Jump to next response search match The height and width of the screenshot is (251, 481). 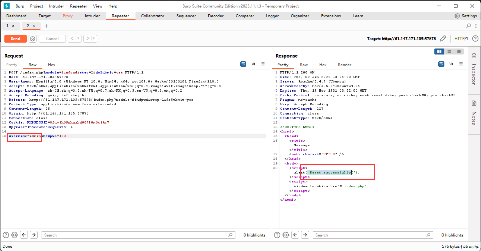(x=305, y=235)
